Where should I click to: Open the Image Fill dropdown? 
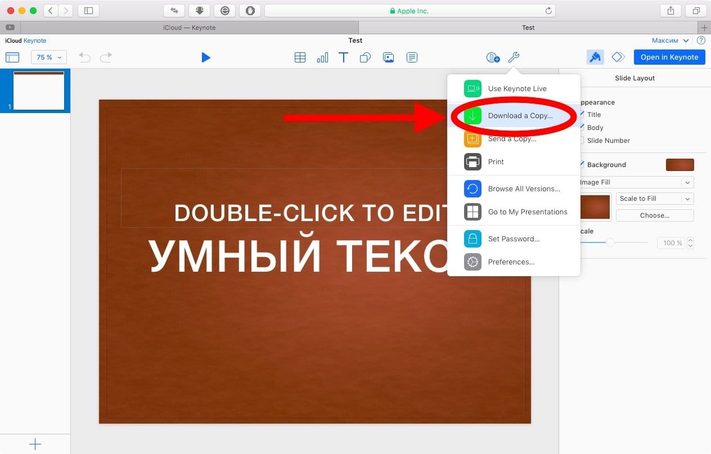(636, 182)
